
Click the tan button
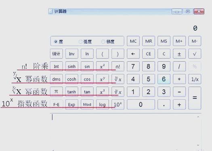[87, 92]
